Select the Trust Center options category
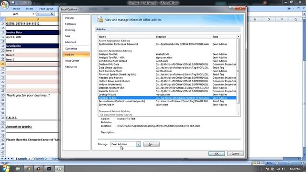 (76, 61)
